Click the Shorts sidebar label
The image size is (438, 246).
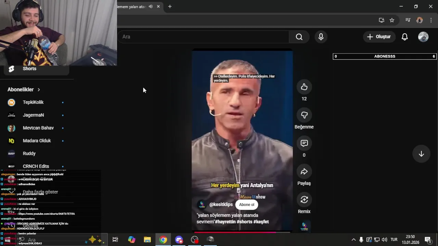pos(29,69)
